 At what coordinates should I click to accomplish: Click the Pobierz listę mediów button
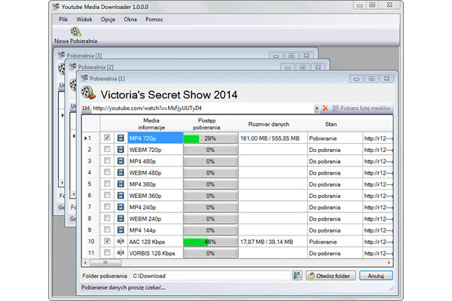[x=362, y=108]
